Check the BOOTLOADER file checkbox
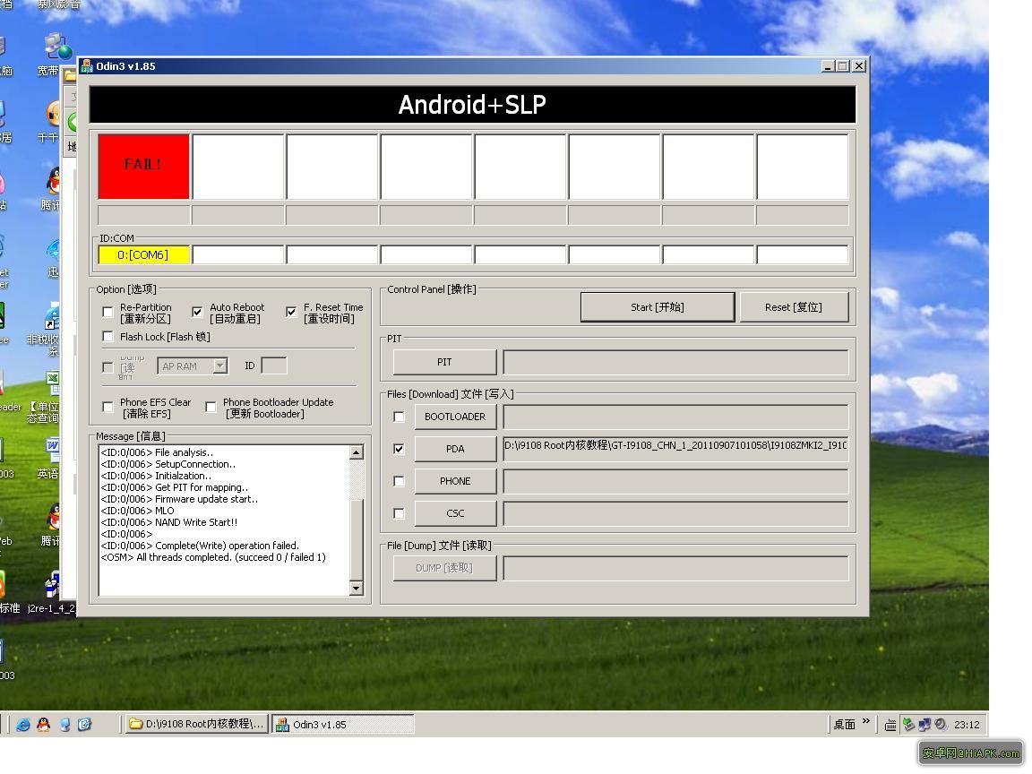The height and width of the screenshot is (774, 1032). (x=399, y=417)
